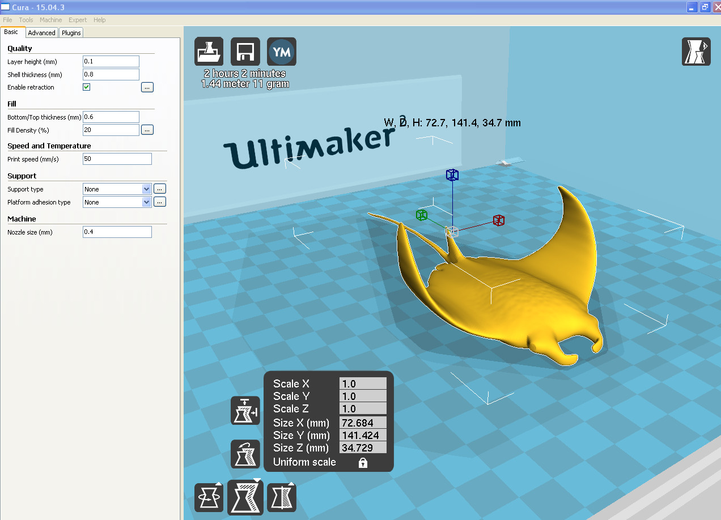
Task: Click the Size Y (mm) value field
Action: [363, 435]
